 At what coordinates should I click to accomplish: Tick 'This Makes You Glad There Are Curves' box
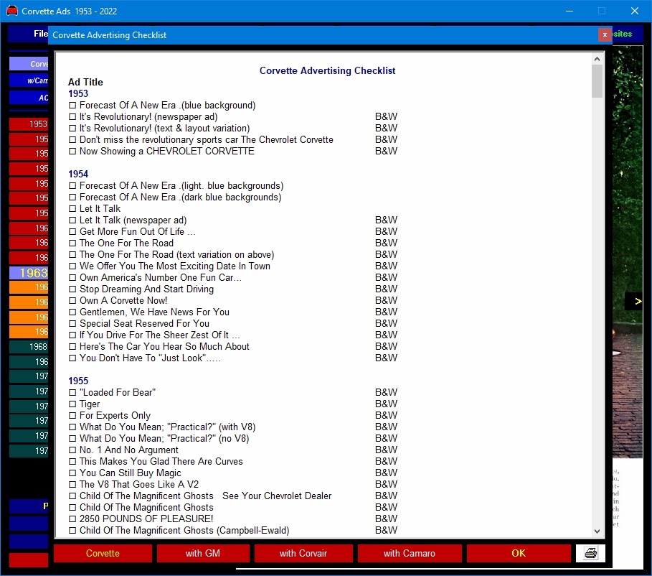[72, 462]
